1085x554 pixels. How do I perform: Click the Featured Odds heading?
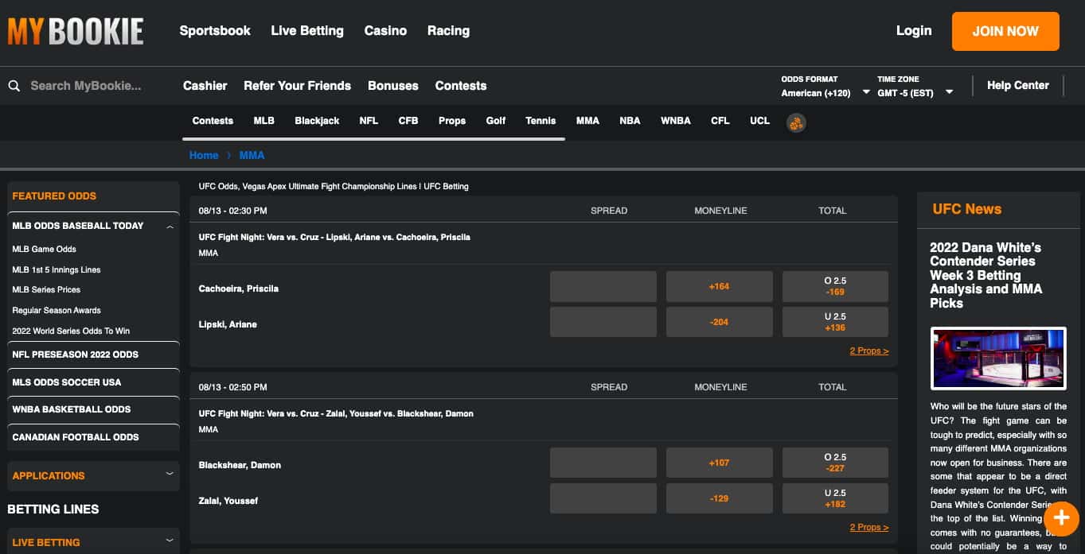click(x=54, y=196)
